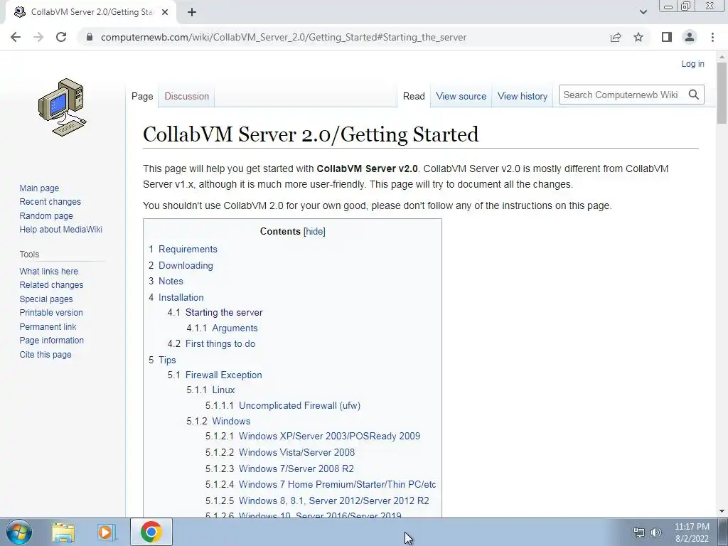Open the Chrome profile avatar menu

pos(690,37)
